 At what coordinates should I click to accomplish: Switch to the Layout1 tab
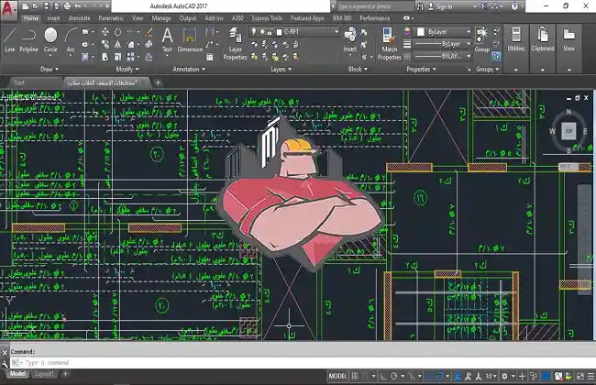[44, 374]
